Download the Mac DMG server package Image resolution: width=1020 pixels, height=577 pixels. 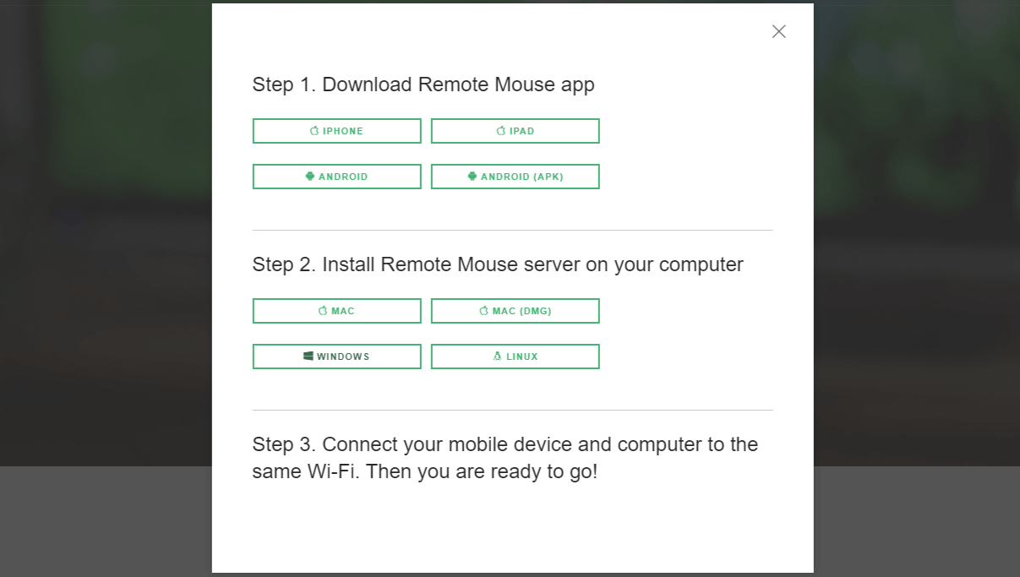515,311
